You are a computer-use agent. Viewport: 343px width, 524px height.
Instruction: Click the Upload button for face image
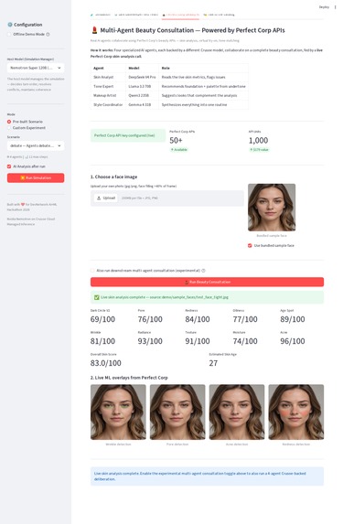coord(106,198)
